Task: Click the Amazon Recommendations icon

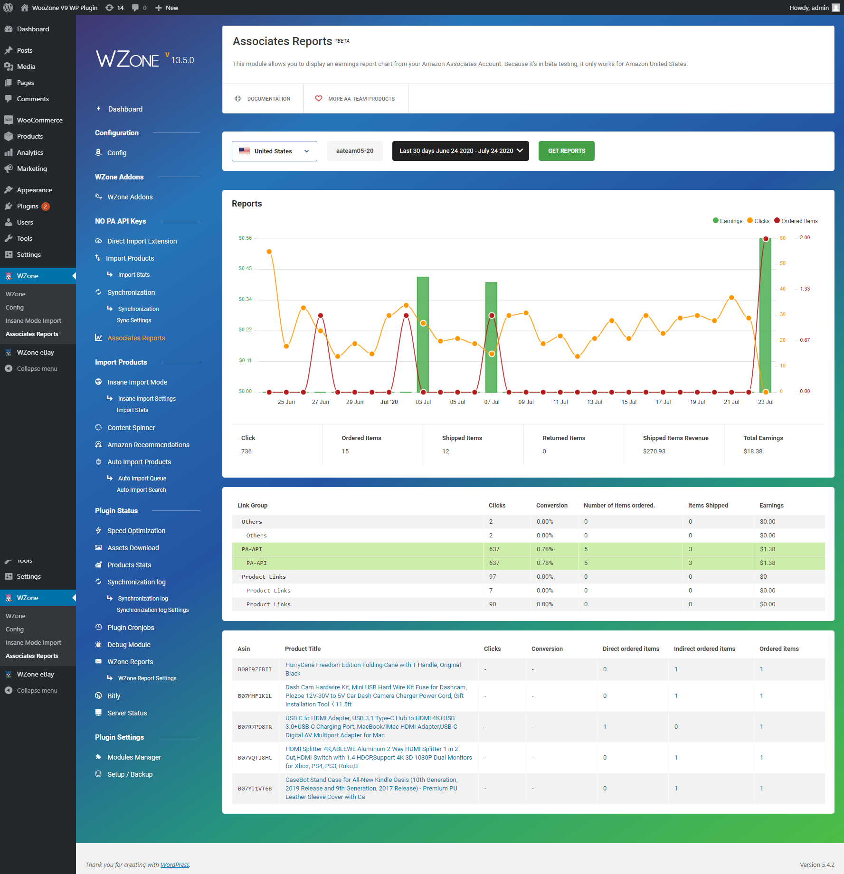Action: pos(98,444)
